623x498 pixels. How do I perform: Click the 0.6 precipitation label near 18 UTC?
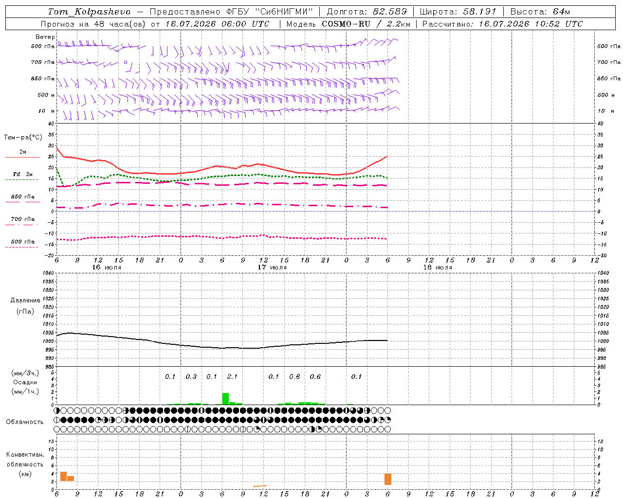pyautogui.click(x=315, y=376)
